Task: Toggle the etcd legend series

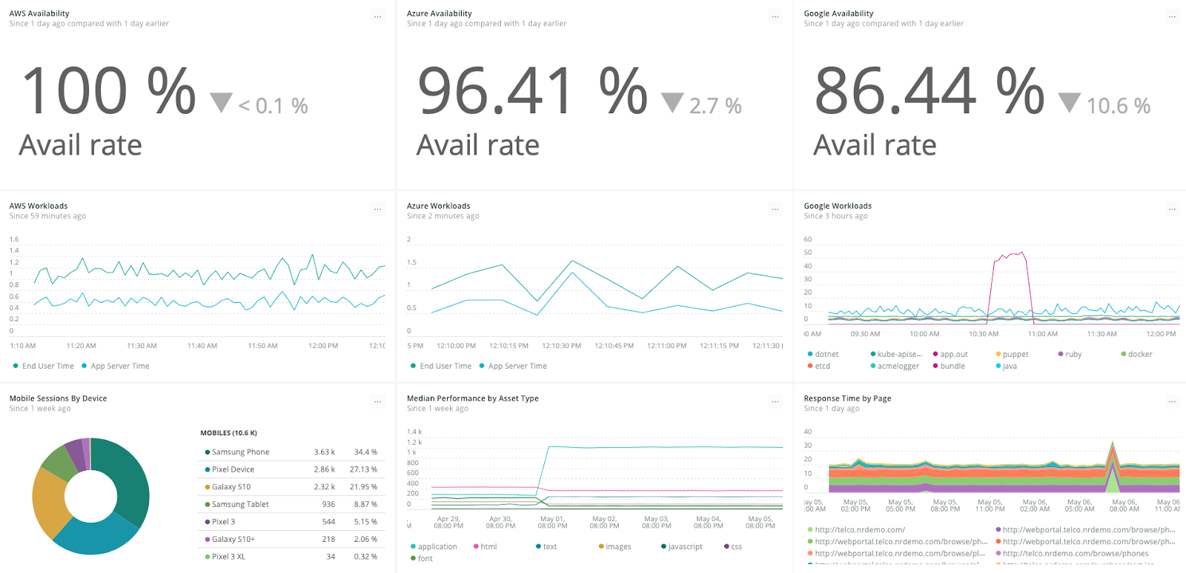Action: [x=819, y=366]
